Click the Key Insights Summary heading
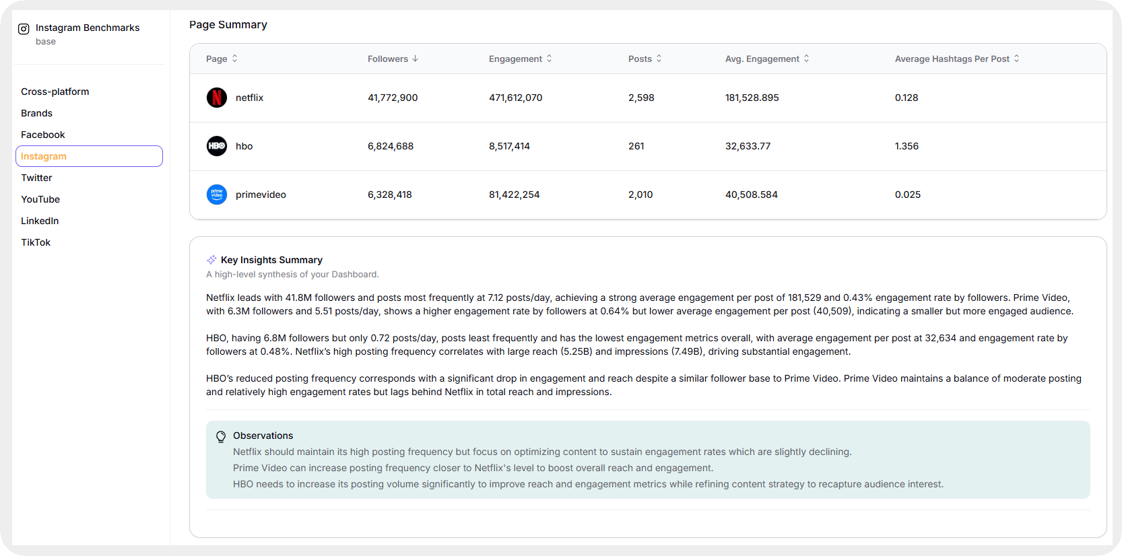Image resolution: width=1122 pixels, height=556 pixels. (x=271, y=260)
